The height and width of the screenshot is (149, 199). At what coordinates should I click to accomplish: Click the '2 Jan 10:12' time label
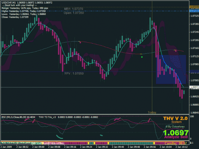click(181, 147)
